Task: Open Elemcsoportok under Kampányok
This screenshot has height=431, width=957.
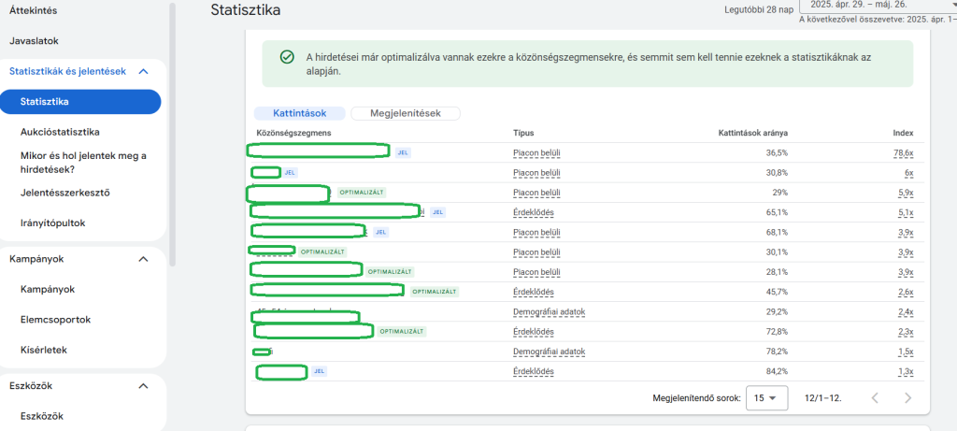Action: (55, 320)
